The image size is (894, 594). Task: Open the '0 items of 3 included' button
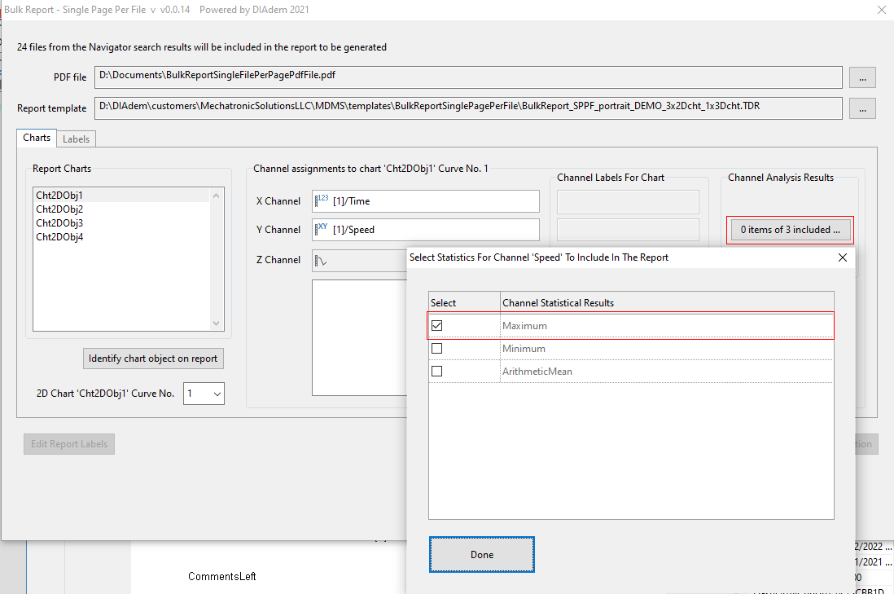790,230
